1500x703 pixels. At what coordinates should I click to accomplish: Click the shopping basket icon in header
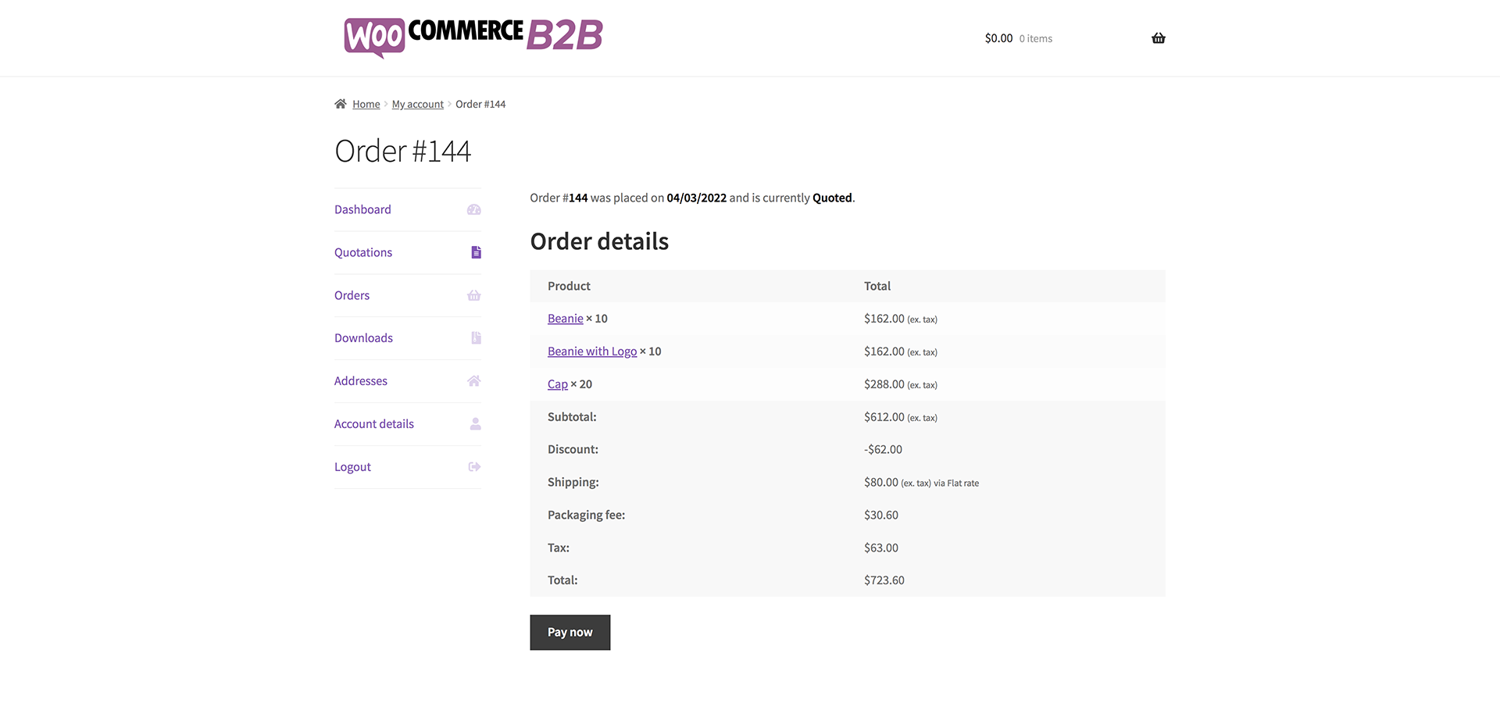pos(1158,38)
